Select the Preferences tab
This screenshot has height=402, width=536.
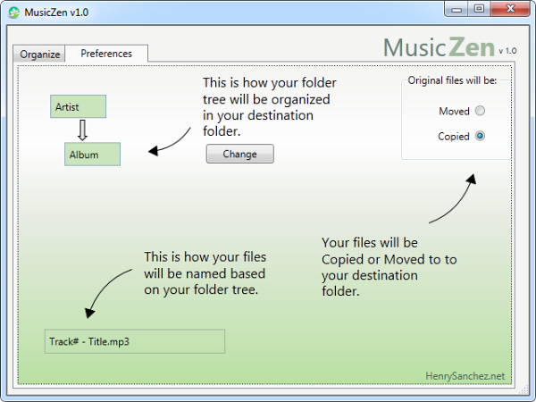pos(106,54)
